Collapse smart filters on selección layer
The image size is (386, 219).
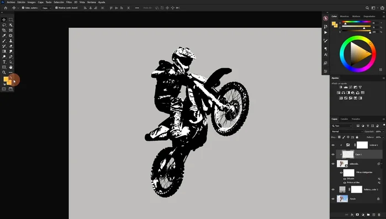click(x=382, y=164)
